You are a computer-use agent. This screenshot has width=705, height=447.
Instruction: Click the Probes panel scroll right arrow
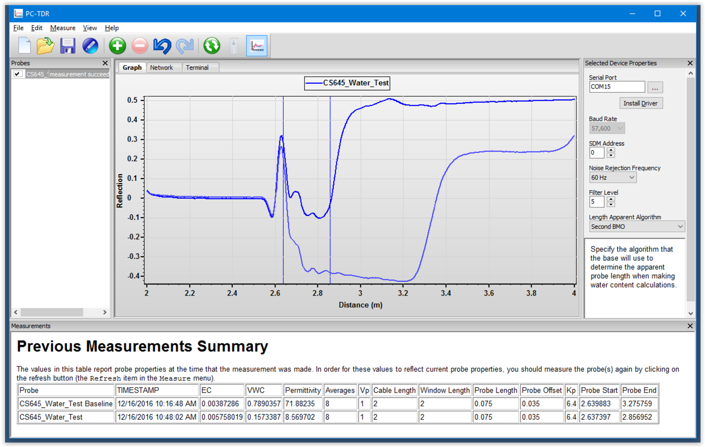[x=105, y=312]
